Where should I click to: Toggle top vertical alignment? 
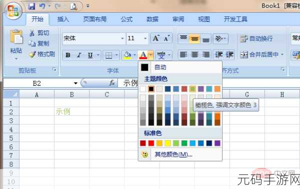(183, 38)
